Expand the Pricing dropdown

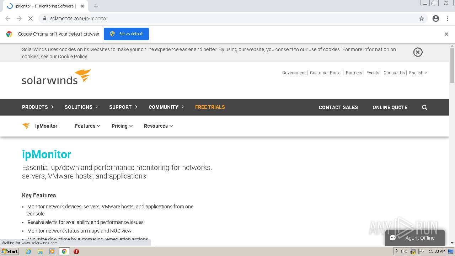coord(122,126)
